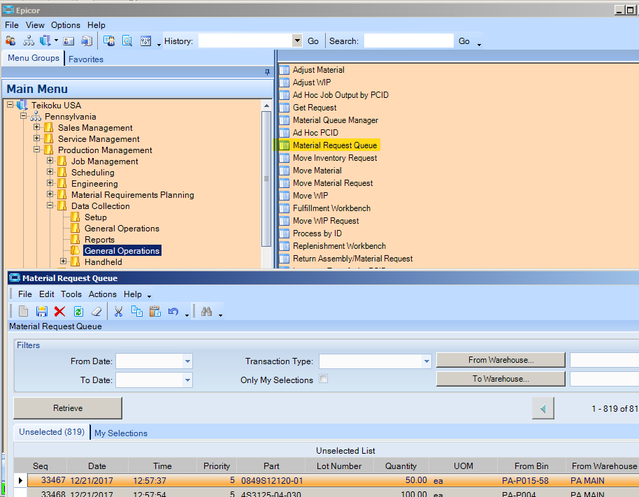The height and width of the screenshot is (497, 639).
Task: Click the From Warehouse... button
Action: pyautogui.click(x=501, y=360)
